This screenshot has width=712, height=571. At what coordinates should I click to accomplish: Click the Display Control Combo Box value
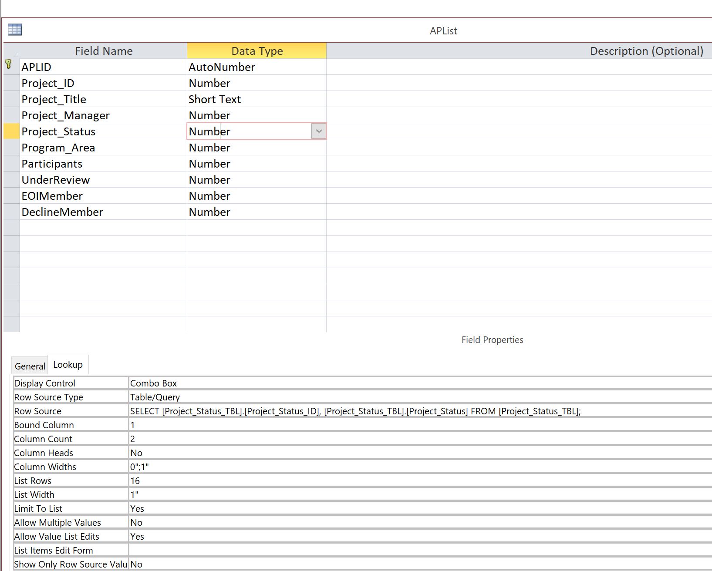click(x=153, y=383)
